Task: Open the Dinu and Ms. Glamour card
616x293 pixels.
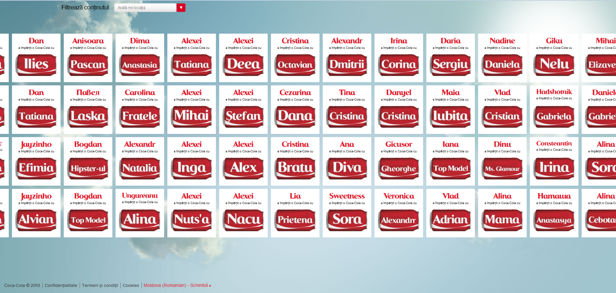Action: click(502, 161)
